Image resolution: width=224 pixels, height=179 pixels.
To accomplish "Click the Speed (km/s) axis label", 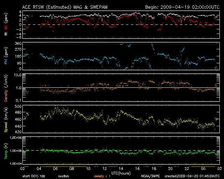I will pos(6,120).
